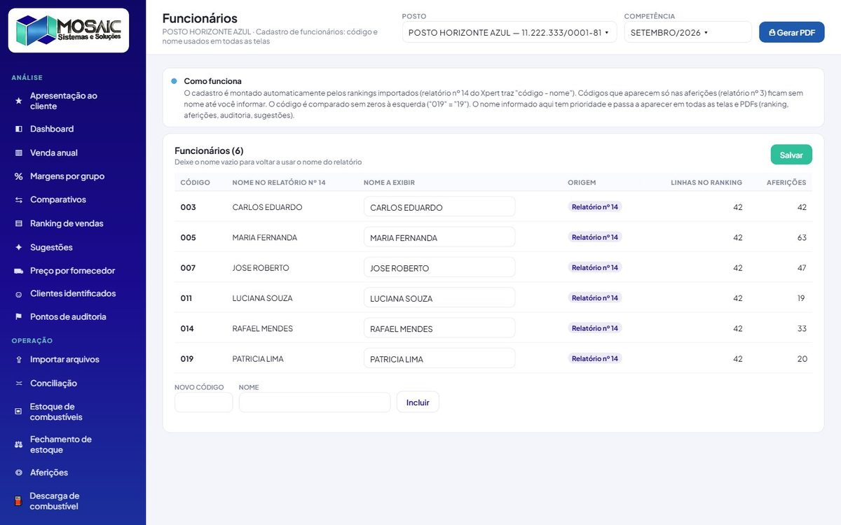Click the Linhas no Ranking column header
Screen dimensions: 841x525
[x=706, y=183]
